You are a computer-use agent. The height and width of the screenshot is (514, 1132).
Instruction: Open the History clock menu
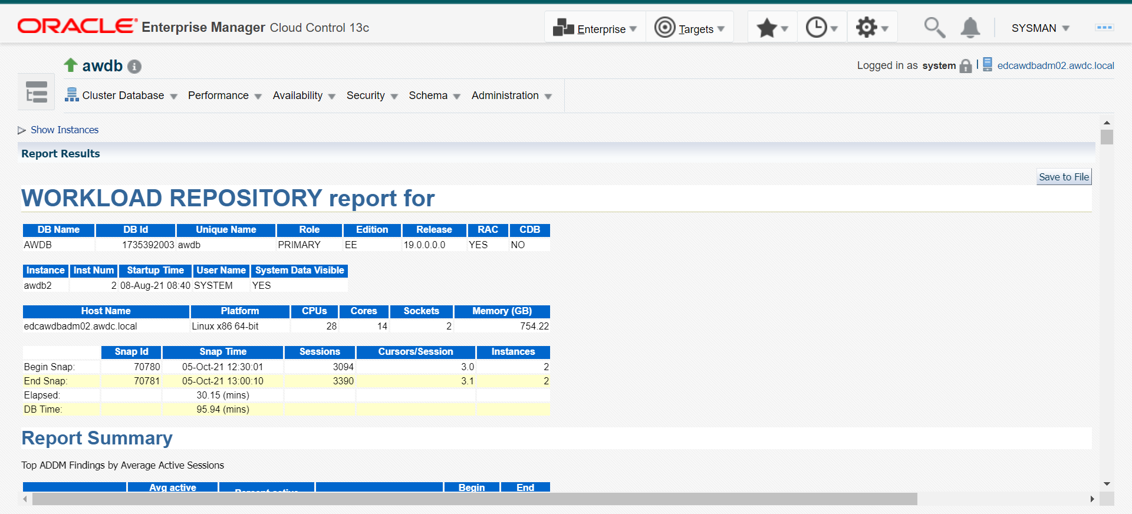822,28
